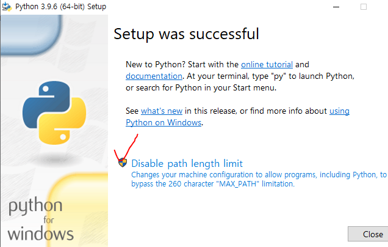Click the MAX_PATH limitation description text

coord(259,179)
